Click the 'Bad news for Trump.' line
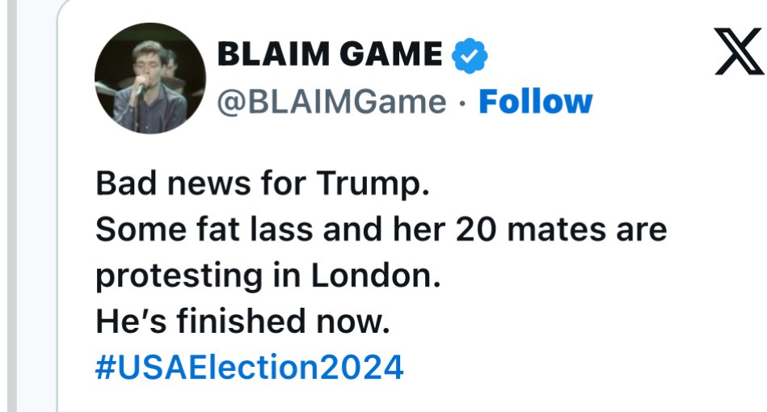This screenshot has width=767, height=412. point(262,183)
